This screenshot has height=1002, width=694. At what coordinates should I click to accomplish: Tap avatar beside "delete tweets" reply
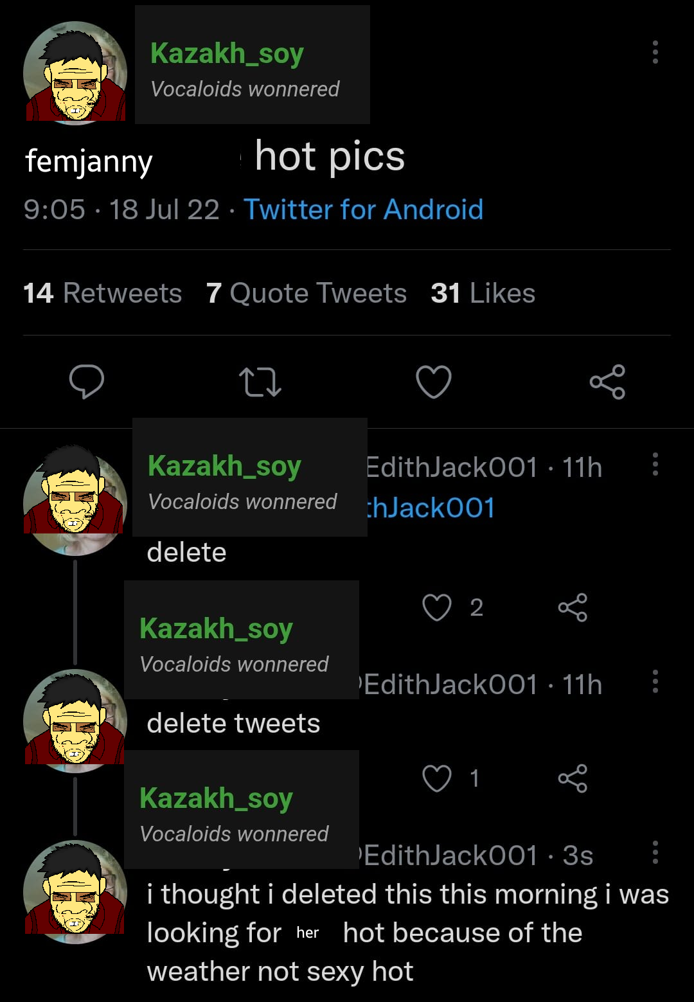coord(75,720)
